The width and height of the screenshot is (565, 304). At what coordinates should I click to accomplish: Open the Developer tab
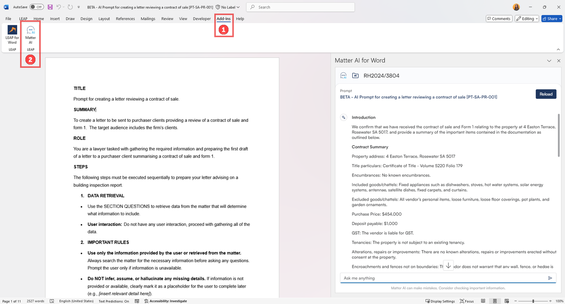(202, 19)
